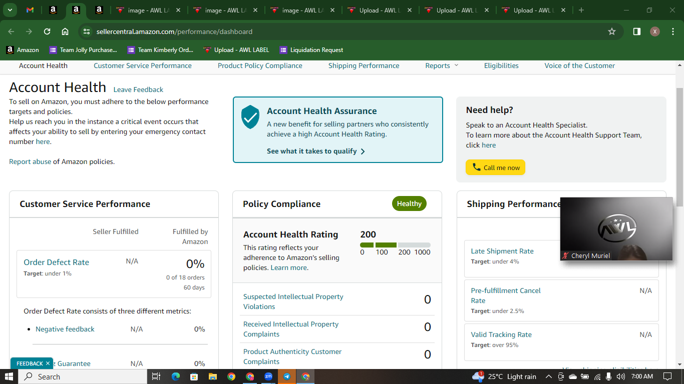Open 'See what it takes to qualify'
The image size is (684, 384).
(x=316, y=151)
